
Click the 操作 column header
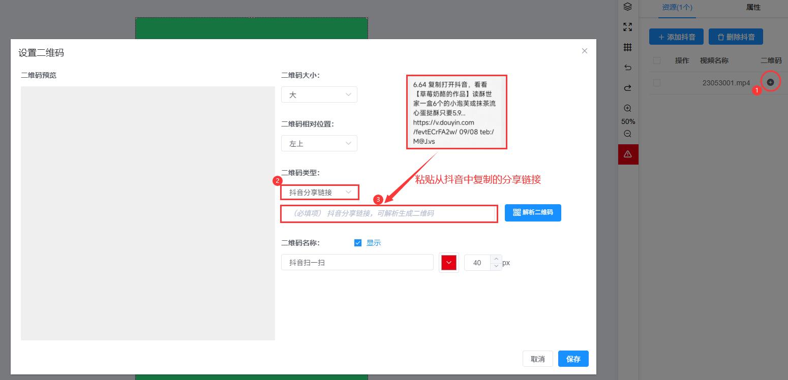(682, 60)
